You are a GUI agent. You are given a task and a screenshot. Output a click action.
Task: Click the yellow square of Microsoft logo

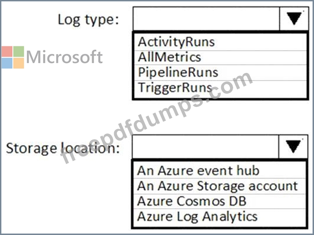click(19, 63)
